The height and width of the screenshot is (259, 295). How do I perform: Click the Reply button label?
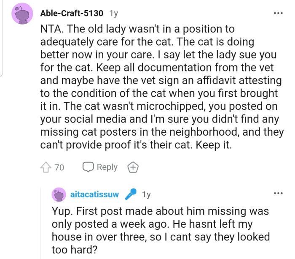pyautogui.click(x=107, y=167)
